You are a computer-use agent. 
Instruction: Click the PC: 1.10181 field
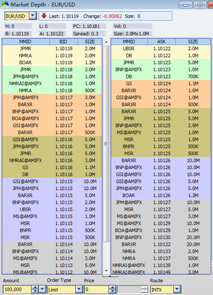[89, 26]
